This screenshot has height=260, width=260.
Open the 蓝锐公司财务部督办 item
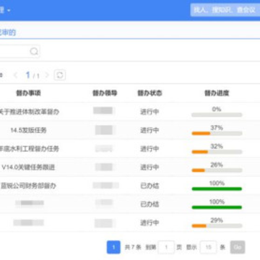pyautogui.click(x=28, y=186)
